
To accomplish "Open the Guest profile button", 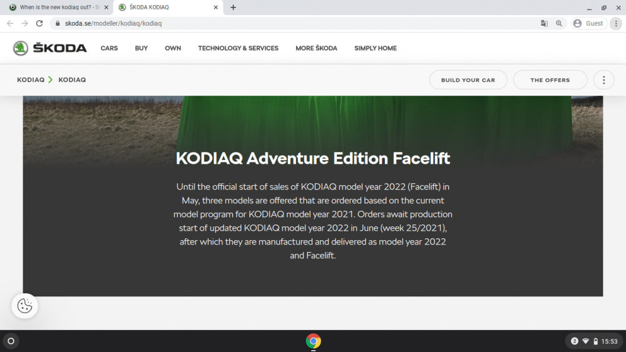I will click(589, 24).
